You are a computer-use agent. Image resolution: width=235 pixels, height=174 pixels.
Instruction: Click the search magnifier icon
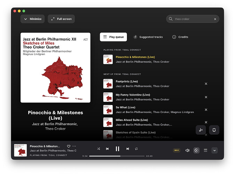(171, 19)
